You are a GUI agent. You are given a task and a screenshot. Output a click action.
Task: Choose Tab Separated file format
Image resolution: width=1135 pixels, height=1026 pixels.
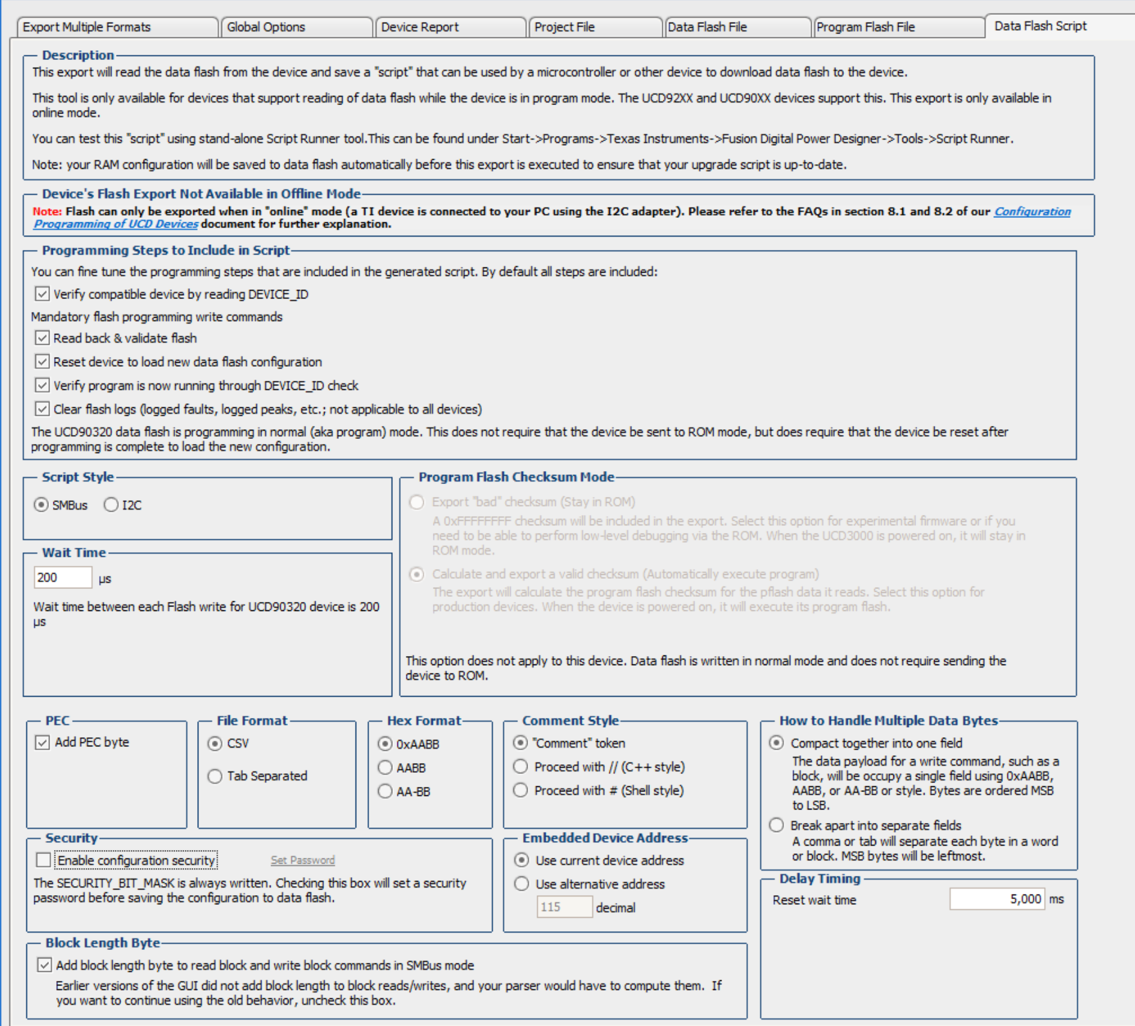tap(215, 776)
